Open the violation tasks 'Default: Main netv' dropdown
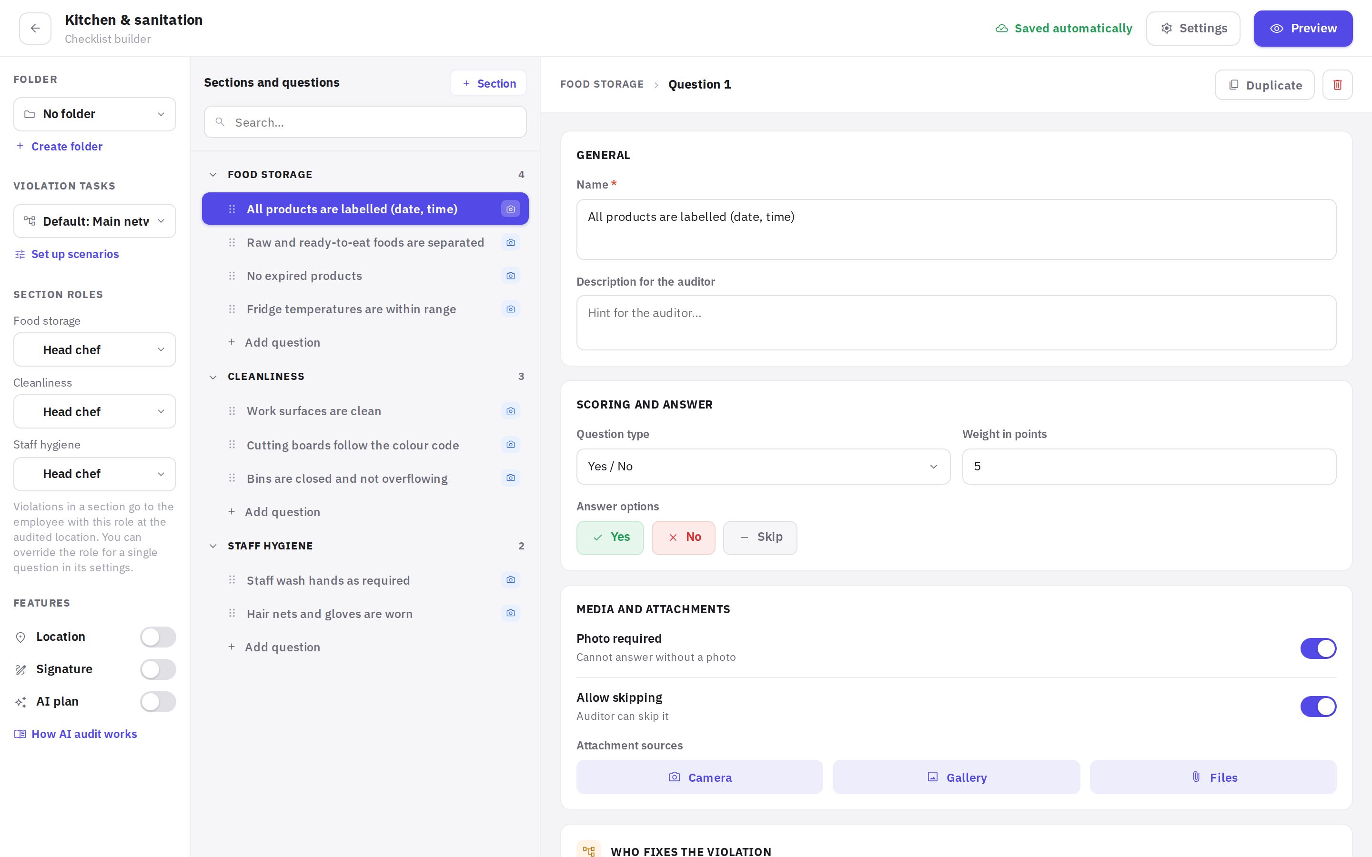The width and height of the screenshot is (1372, 857). [95, 221]
